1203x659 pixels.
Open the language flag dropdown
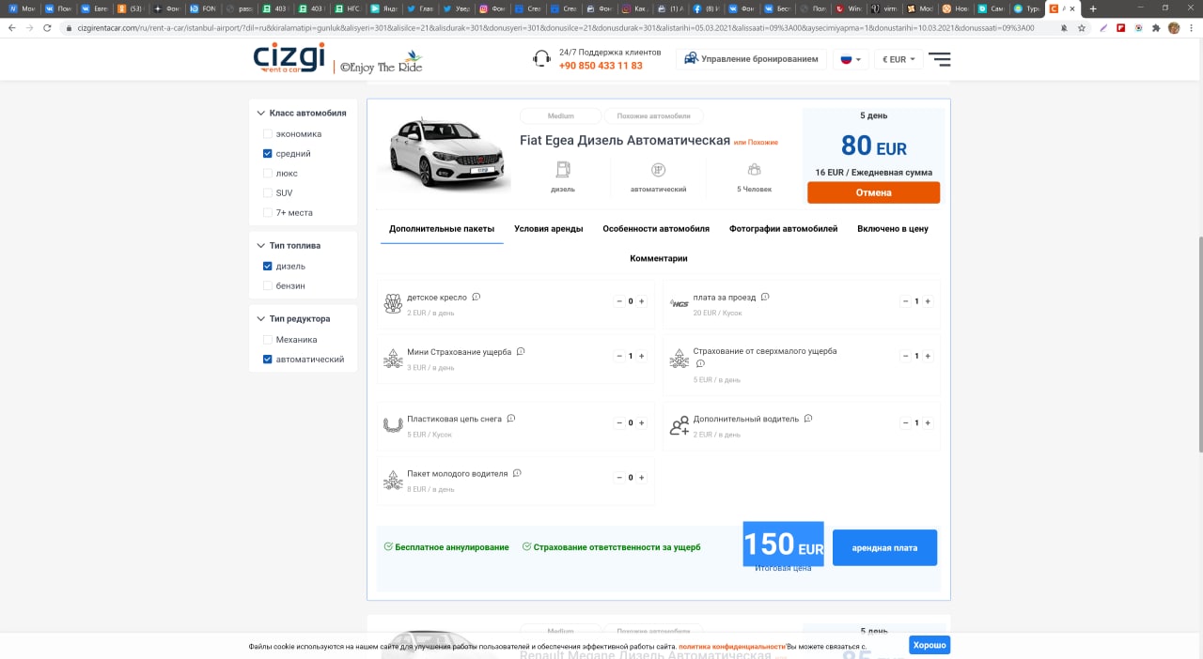pyautogui.click(x=851, y=59)
